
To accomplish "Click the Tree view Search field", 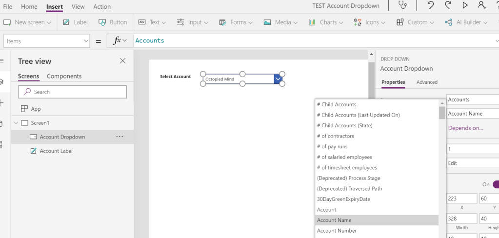I will click(x=72, y=92).
